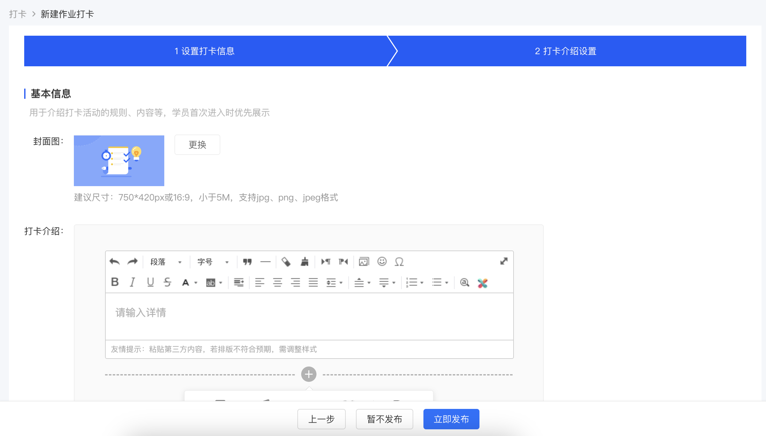Image resolution: width=766 pixels, height=436 pixels.
Task: Open the 字号 font size dropdown
Action: [213, 262]
